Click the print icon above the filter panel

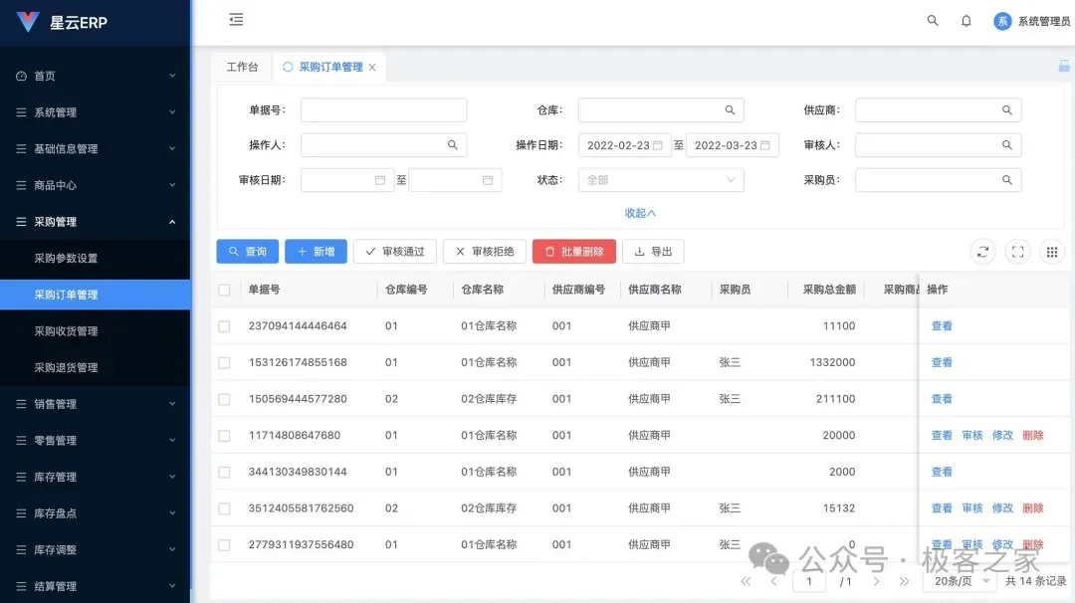(1063, 65)
